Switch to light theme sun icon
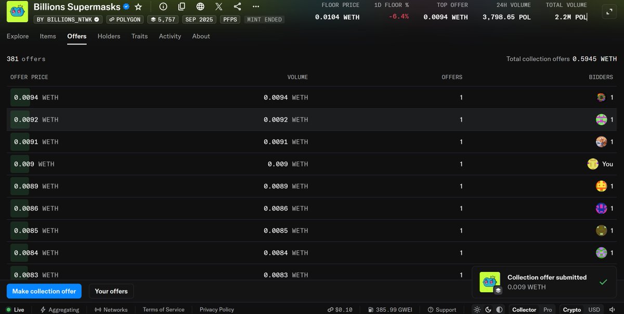The width and height of the screenshot is (624, 314). [x=477, y=309]
